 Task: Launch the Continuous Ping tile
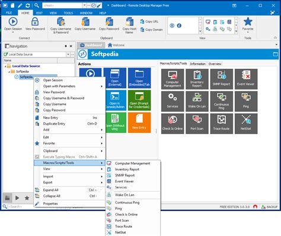221,101
